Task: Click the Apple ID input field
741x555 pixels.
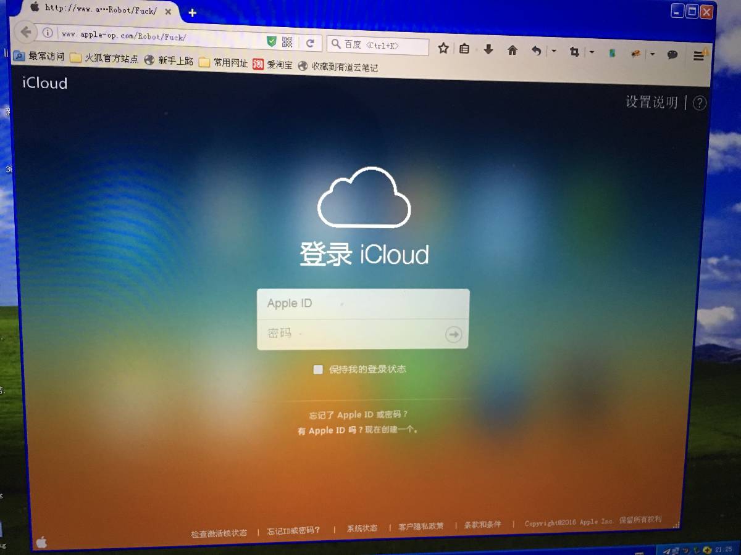Action: (x=363, y=303)
